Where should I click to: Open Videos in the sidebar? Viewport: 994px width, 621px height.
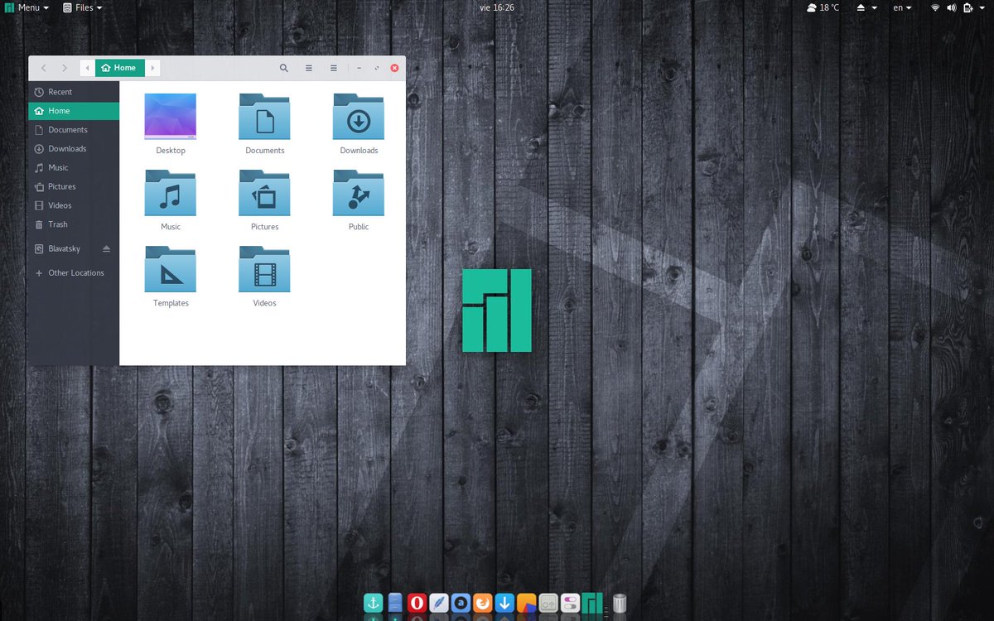(x=74, y=205)
